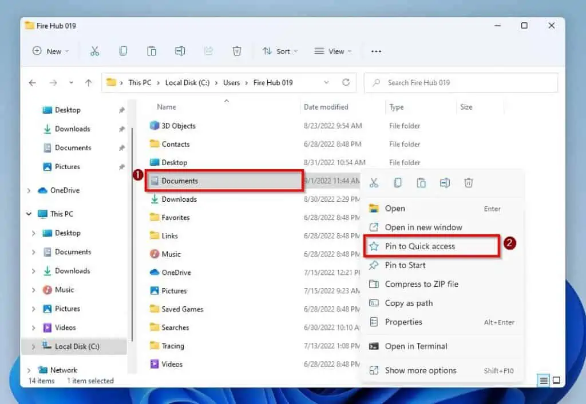Viewport: 586px width, 404px height.
Task: Click Local Disk (C:) in the breadcrumb
Action: point(187,82)
